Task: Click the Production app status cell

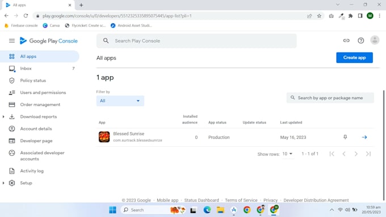Action: pyautogui.click(x=219, y=137)
